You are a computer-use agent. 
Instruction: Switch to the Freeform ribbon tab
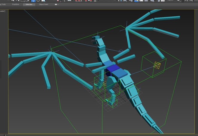point(15,4)
